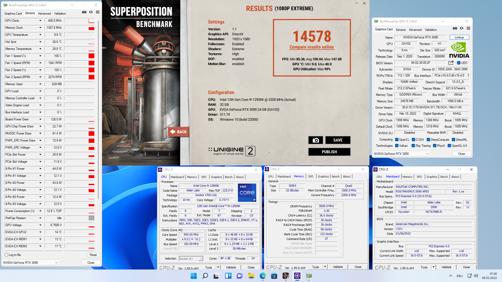Screen dimensions: 502x282
Task: Open Chat from taskbar
Action: (239, 276)
